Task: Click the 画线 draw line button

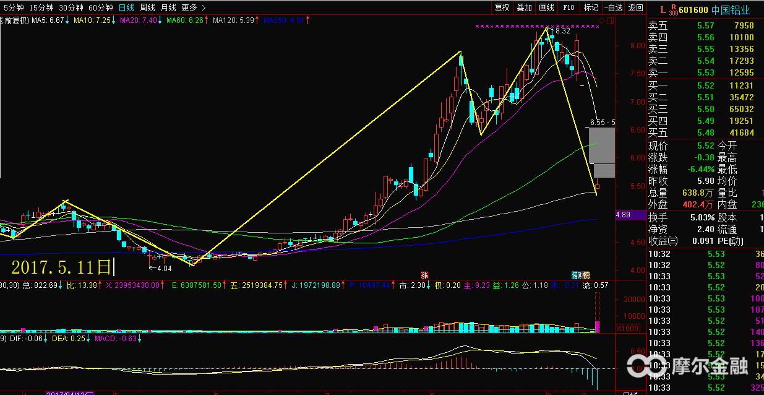Action: point(546,7)
